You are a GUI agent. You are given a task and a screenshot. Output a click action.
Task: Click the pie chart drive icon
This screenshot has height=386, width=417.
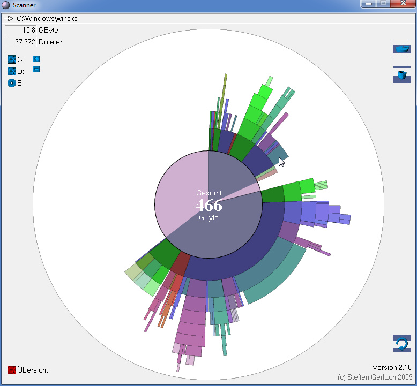pos(401,48)
